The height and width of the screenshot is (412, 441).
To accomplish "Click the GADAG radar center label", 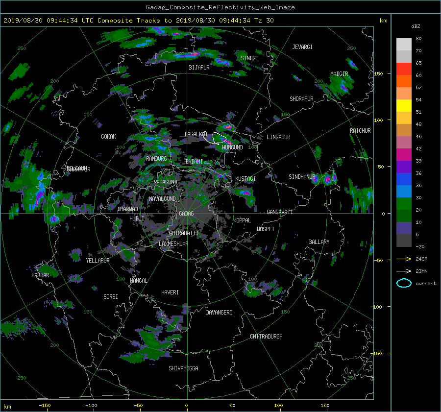I will pos(186,214).
